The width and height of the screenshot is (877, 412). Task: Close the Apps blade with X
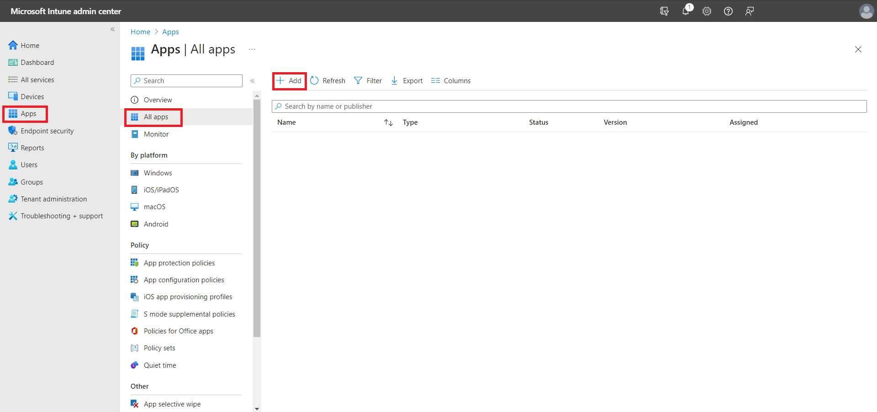858,49
